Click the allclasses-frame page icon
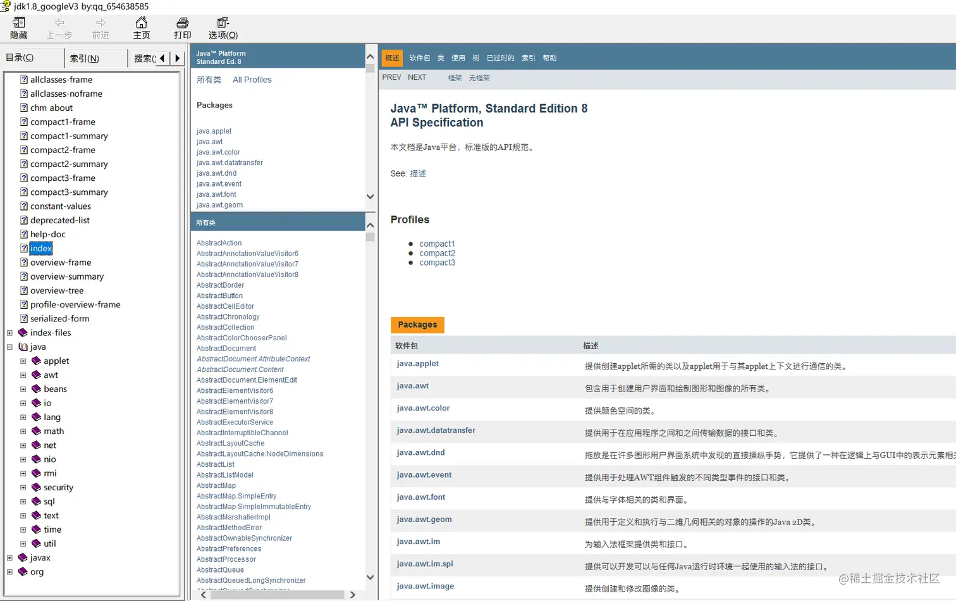The width and height of the screenshot is (956, 601). (x=24, y=80)
